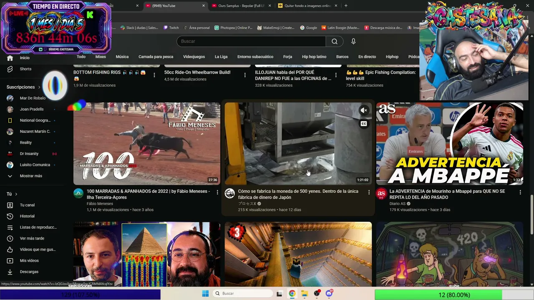Go to YouTube Inicio (home) in sidebar
534x300 pixels.
tap(24, 58)
